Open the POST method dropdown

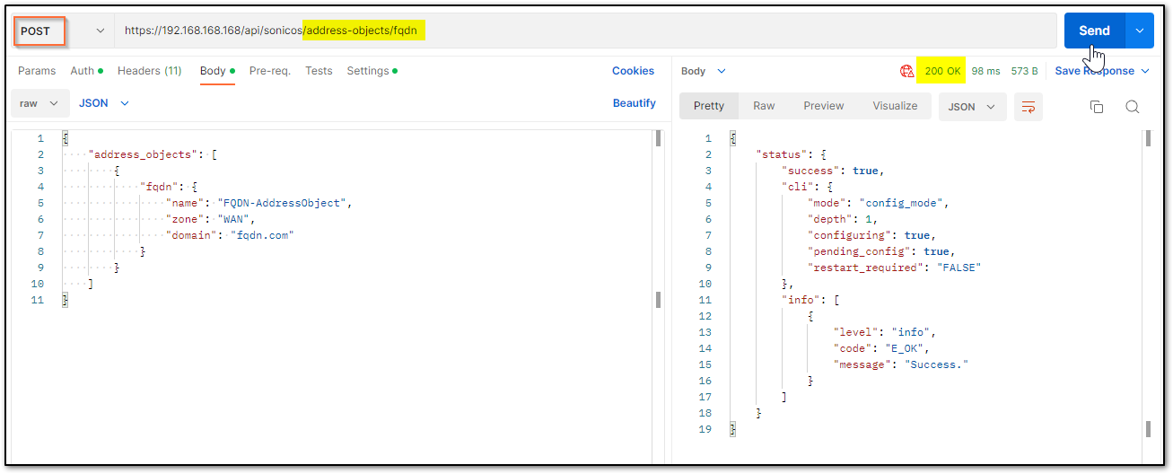tap(62, 31)
